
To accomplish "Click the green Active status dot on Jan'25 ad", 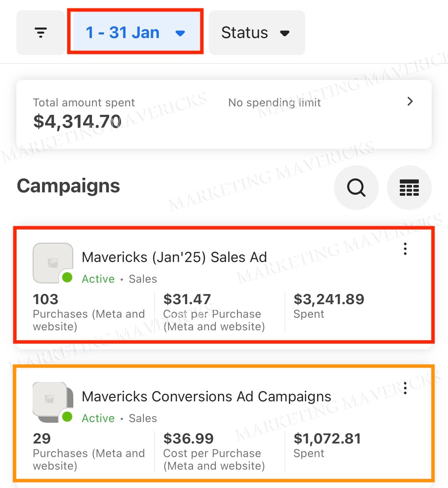I will [67, 277].
